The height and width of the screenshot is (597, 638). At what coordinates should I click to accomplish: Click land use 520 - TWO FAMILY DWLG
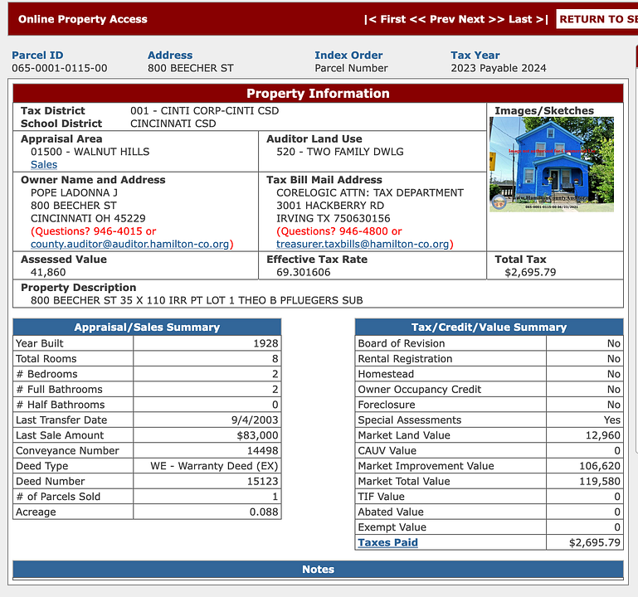tap(340, 152)
